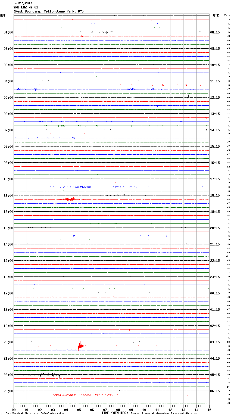Select the 03:00 MST time label

tap(8, 65)
